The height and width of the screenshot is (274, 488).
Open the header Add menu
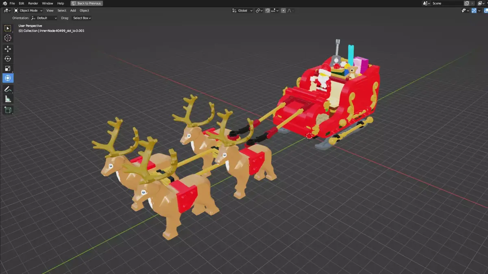tap(73, 11)
